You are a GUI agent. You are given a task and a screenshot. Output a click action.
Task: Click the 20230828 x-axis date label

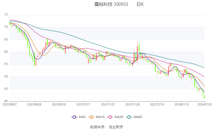click(34, 104)
